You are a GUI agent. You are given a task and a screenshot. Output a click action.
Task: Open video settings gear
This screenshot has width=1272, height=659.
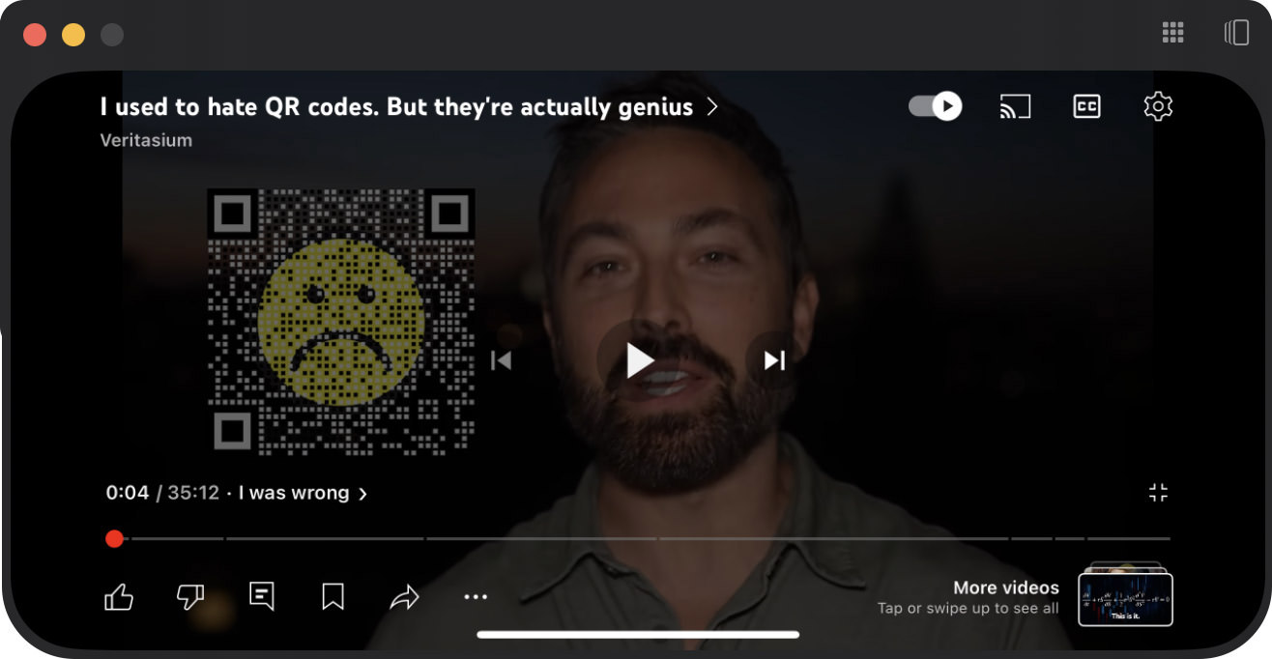pos(1158,106)
